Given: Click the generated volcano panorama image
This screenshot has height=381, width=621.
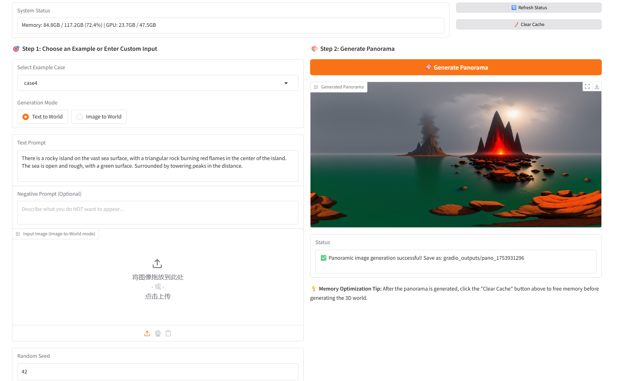Looking at the screenshot, I should 456,155.
